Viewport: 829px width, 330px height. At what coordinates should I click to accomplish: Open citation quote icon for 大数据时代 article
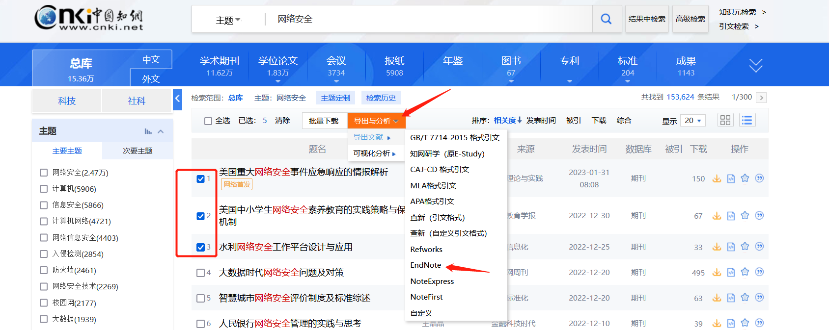(x=759, y=272)
